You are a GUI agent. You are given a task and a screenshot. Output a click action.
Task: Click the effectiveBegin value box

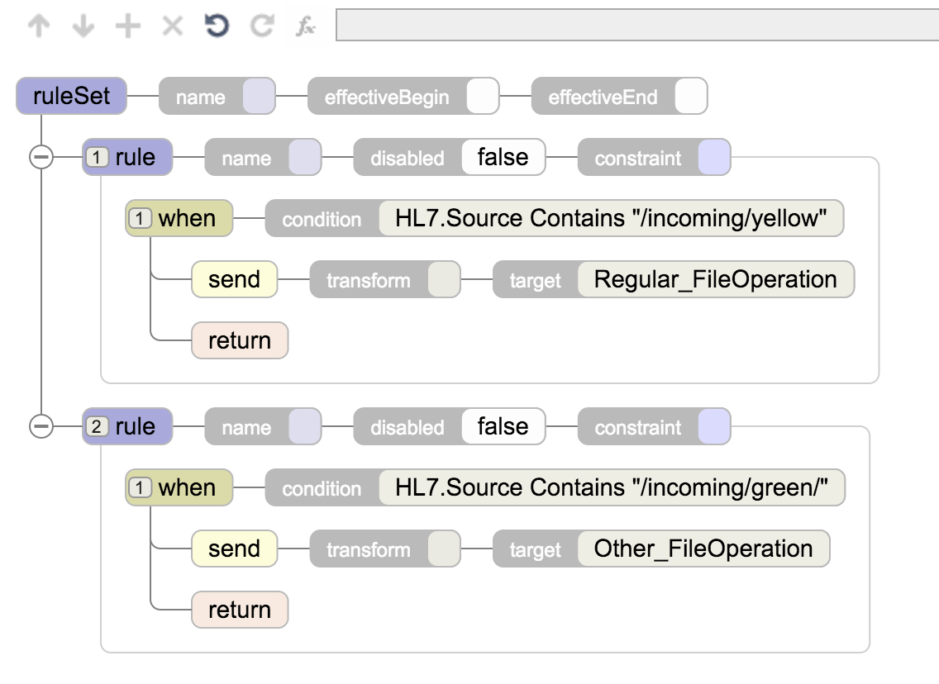[x=483, y=97]
